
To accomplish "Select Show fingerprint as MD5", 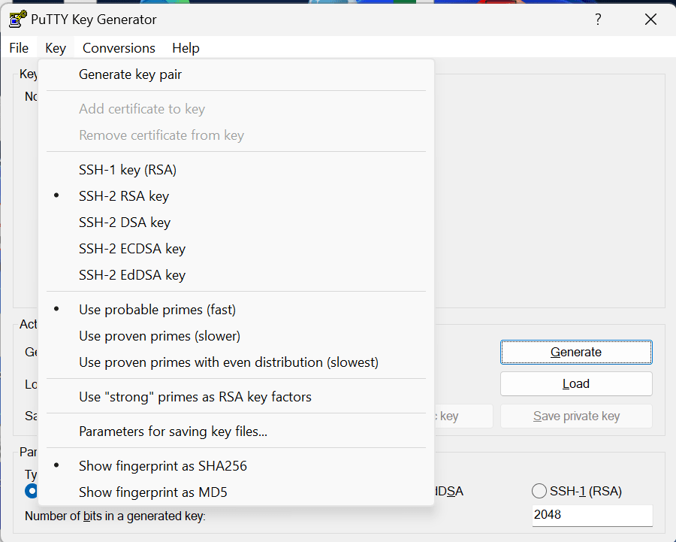I will [x=237, y=492].
